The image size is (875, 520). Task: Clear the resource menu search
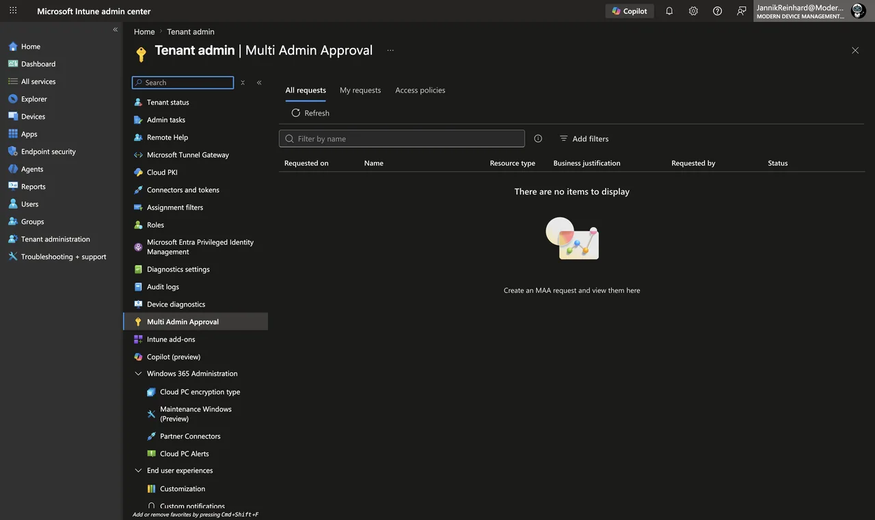[x=243, y=83]
